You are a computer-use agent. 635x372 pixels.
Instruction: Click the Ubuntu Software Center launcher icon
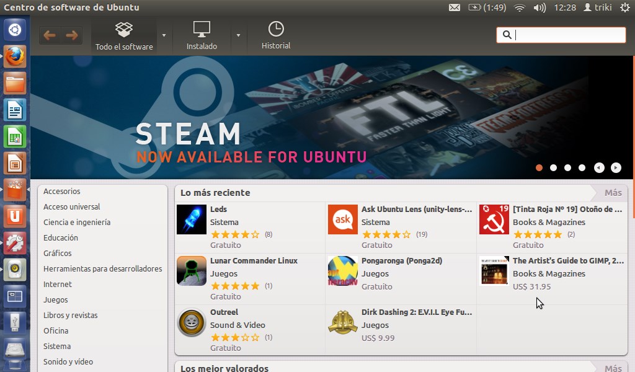click(x=15, y=190)
